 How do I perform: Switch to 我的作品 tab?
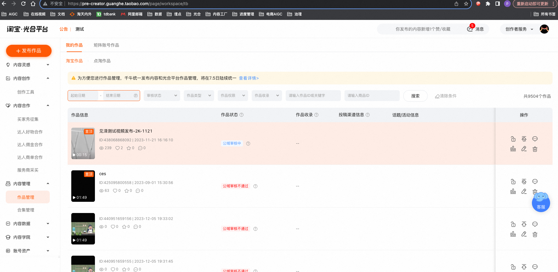[74, 45]
